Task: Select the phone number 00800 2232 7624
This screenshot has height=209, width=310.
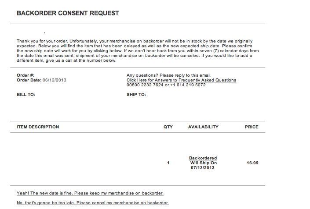Action: tap(145, 85)
